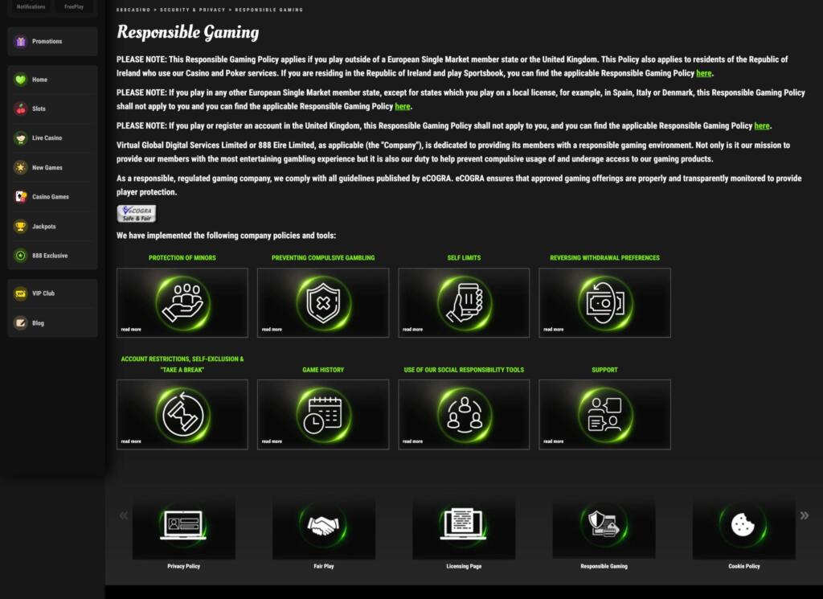The width and height of the screenshot is (823, 599).
Task: Click the VIP Club badge icon
Action: pyautogui.click(x=20, y=293)
